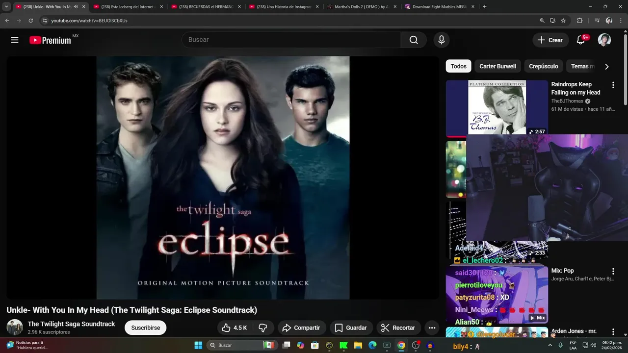Select the Crepúsculo filter chip
Screen dimensions: 628x353
pos(544,66)
